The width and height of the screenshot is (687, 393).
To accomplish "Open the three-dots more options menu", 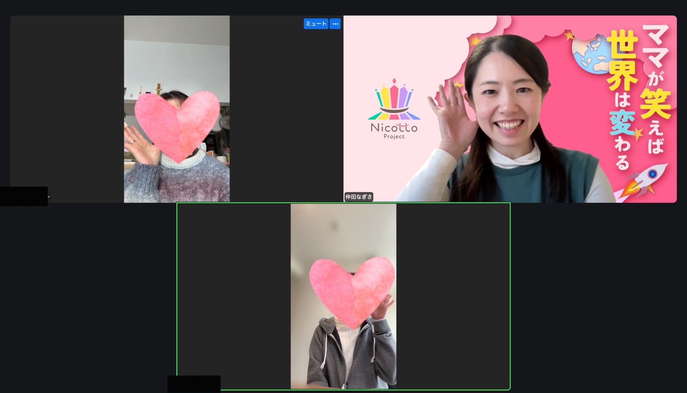I will [x=335, y=24].
